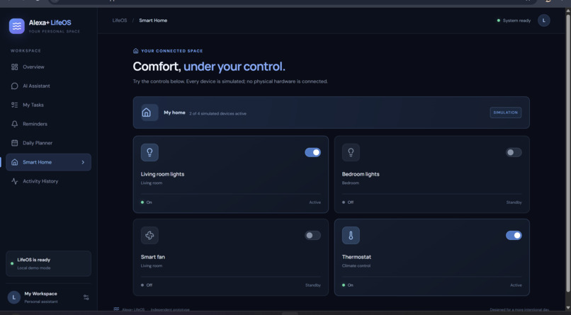Click the Activity History pulse icon

15,181
